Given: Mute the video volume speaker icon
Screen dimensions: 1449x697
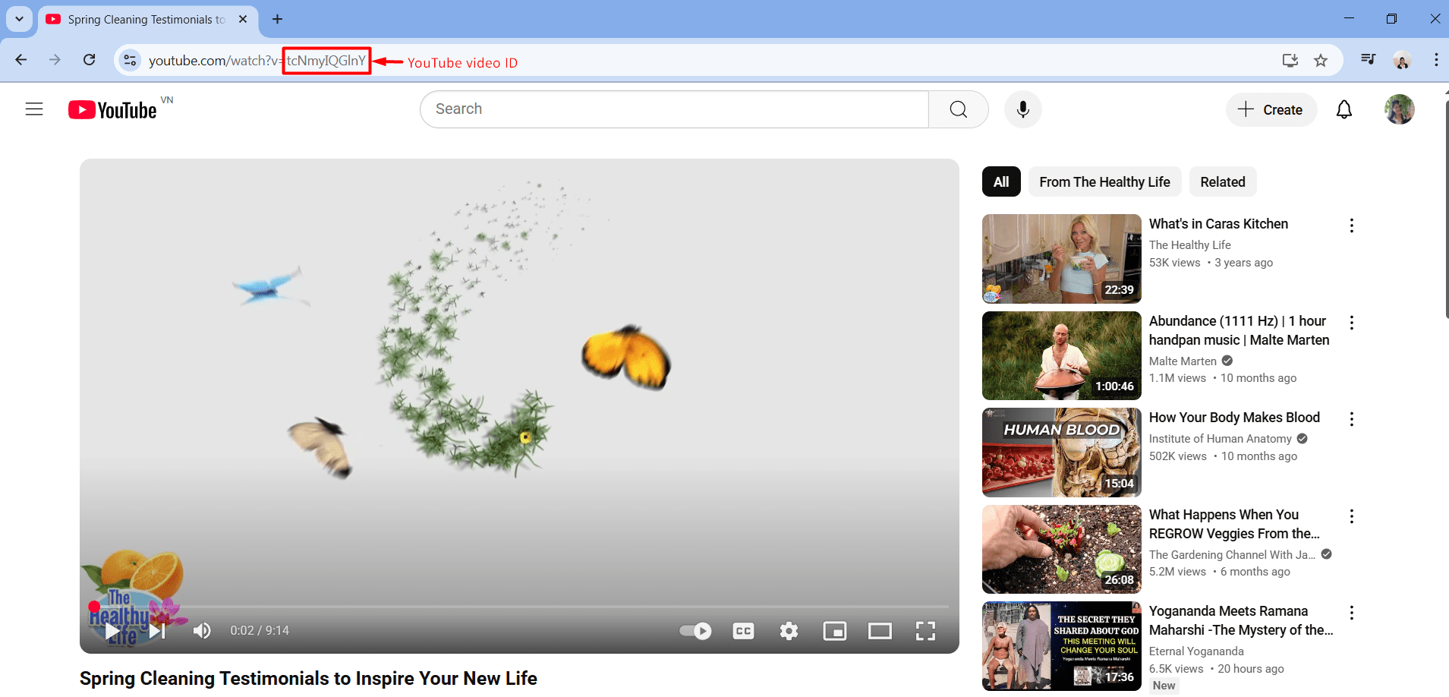Looking at the screenshot, I should point(202,631).
